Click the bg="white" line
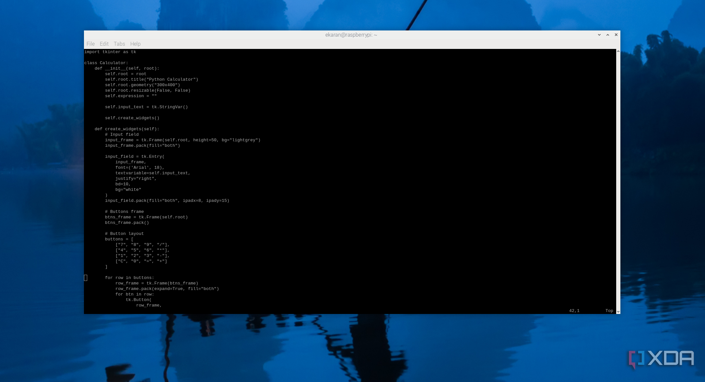 pyautogui.click(x=128, y=190)
